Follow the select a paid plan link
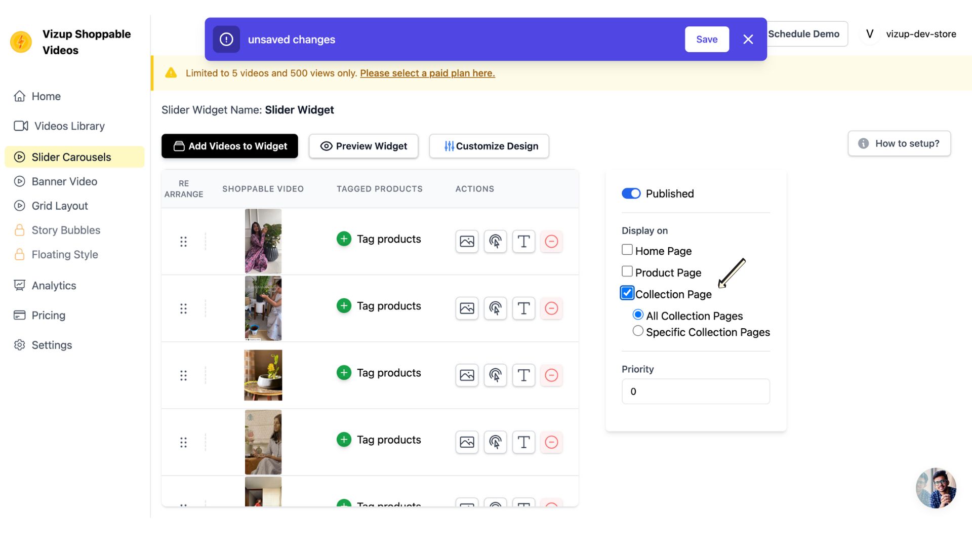This screenshot has width=972, height=547. click(x=427, y=73)
